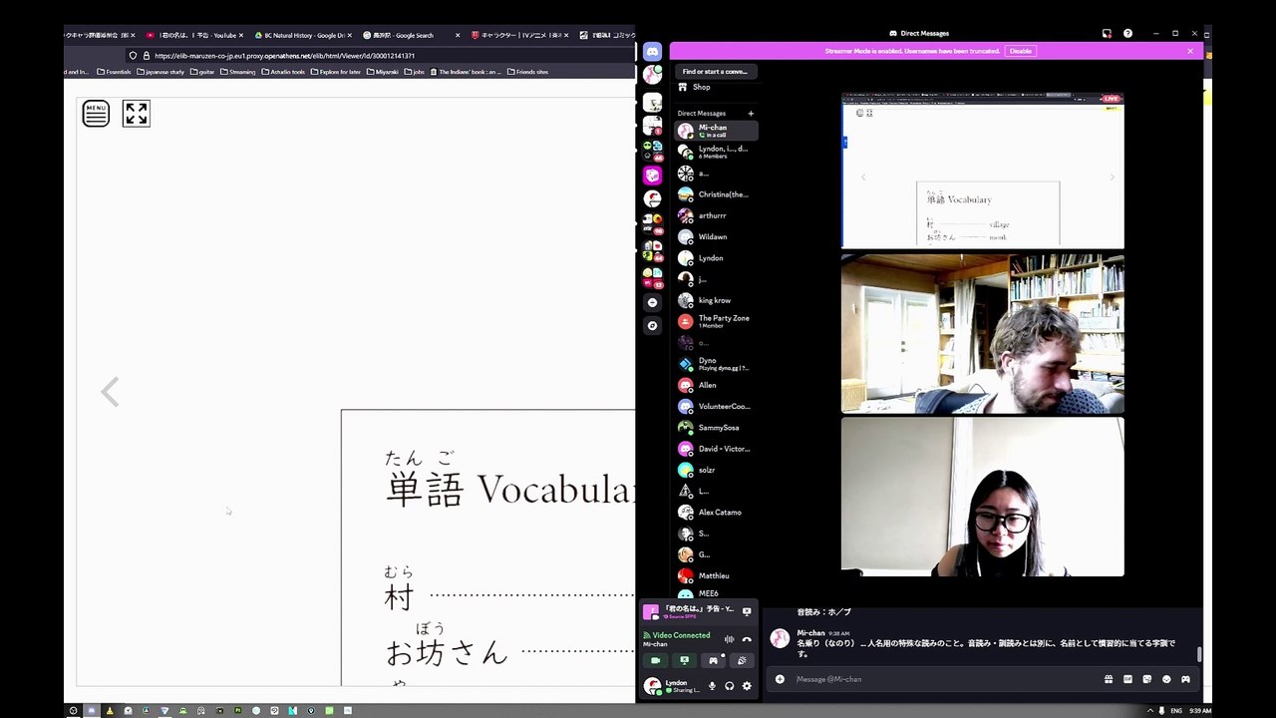Mute the microphone
Image resolution: width=1276 pixels, height=718 pixels.
tap(712, 686)
